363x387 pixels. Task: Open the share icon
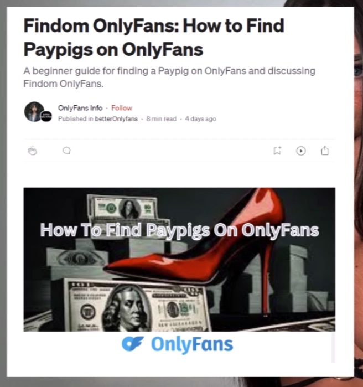click(x=325, y=150)
